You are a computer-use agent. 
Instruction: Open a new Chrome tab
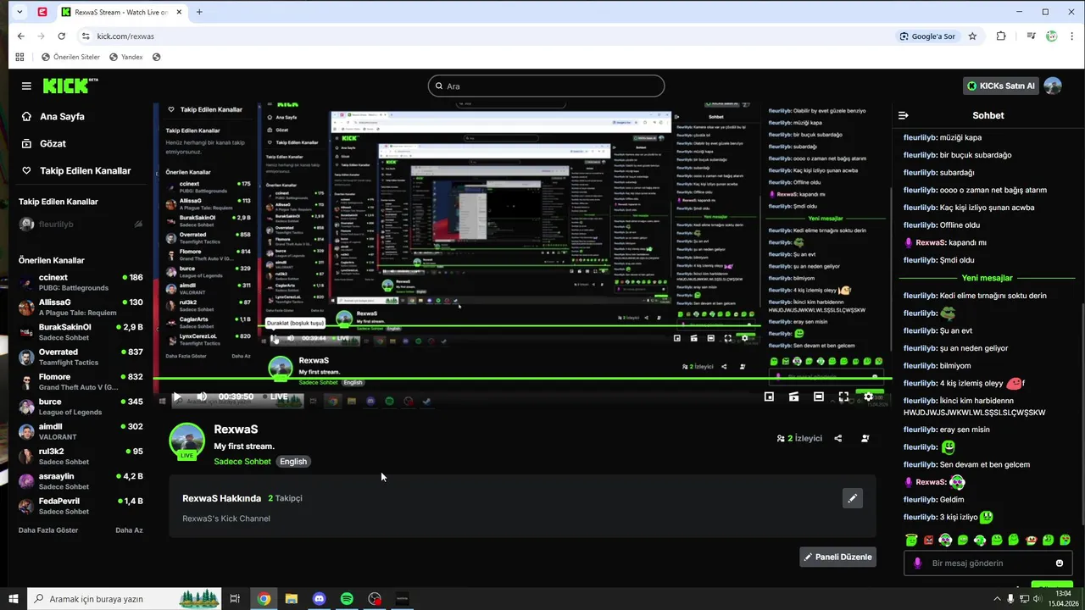click(x=199, y=12)
